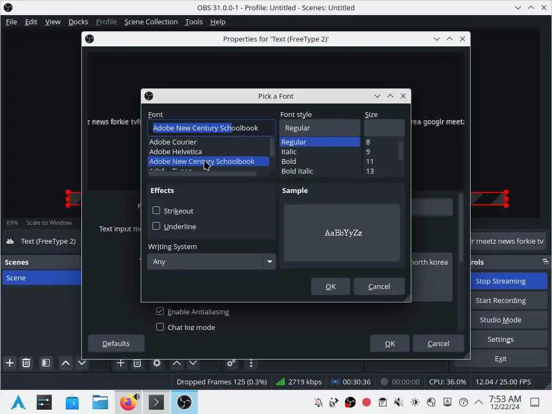
Task: Select the Scene item in Scenes list
Action: pyautogui.click(x=42, y=278)
